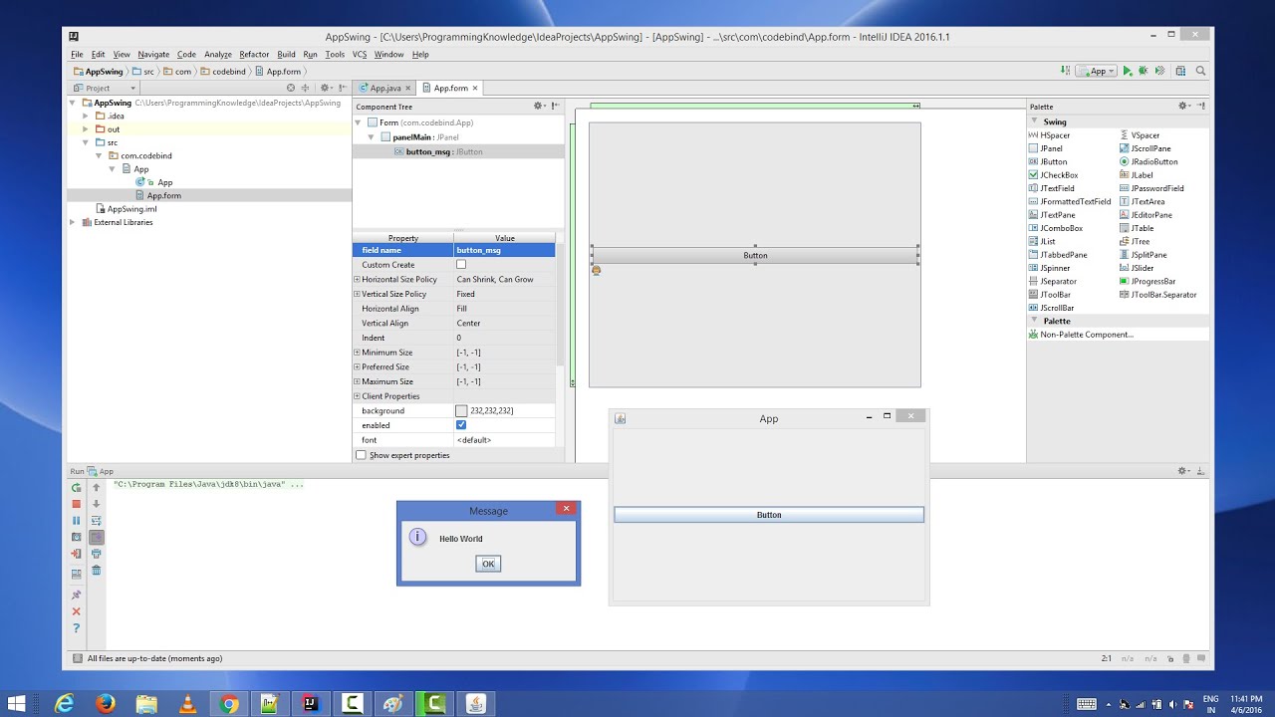Open the Build menu

pos(286,55)
